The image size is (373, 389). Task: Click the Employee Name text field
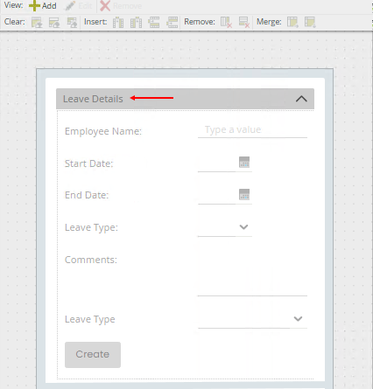[x=252, y=129]
